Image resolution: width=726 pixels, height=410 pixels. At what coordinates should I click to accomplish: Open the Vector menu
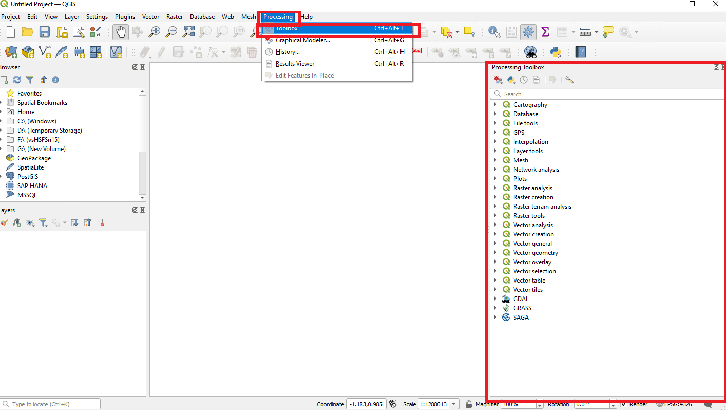point(150,17)
